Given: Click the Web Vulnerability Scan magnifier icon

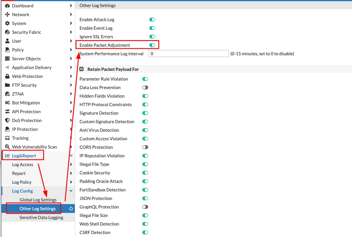Looking at the screenshot, I should click(7, 147).
